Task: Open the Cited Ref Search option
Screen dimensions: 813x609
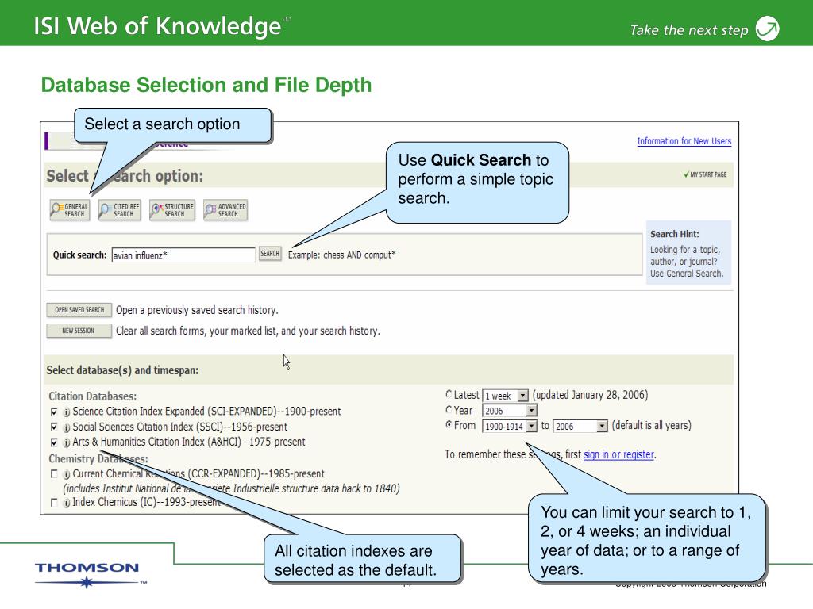Action: [x=120, y=210]
